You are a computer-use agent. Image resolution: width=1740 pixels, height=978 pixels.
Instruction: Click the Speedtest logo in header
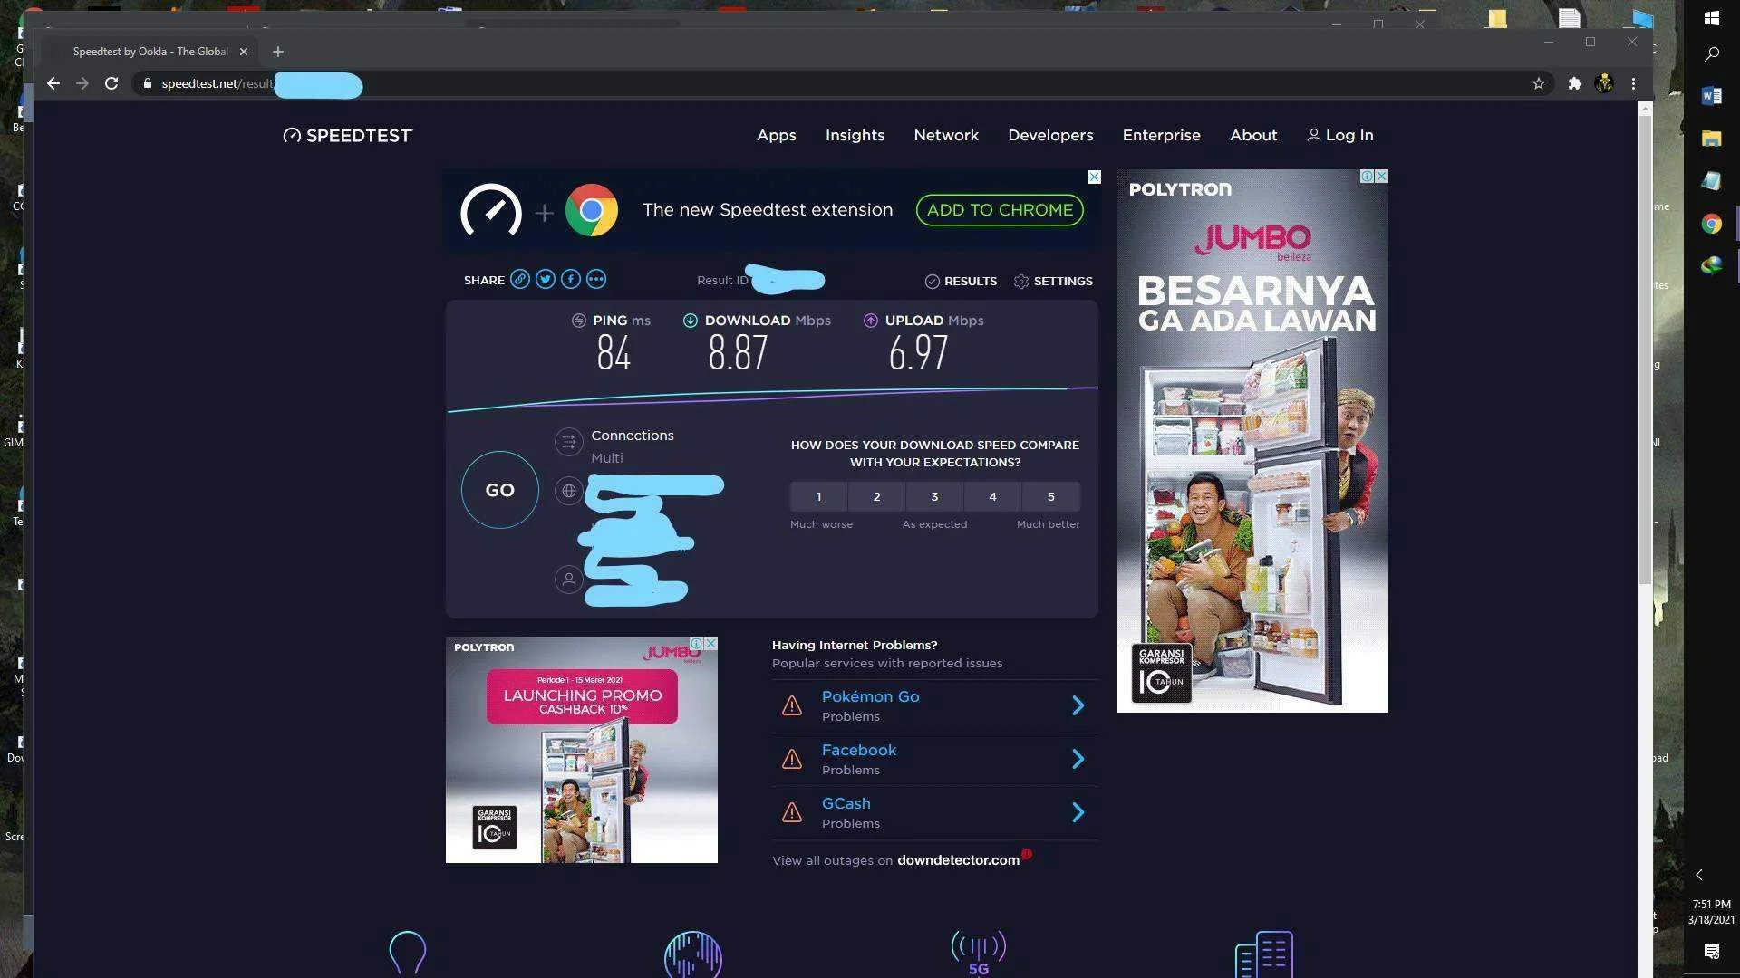[x=348, y=135]
